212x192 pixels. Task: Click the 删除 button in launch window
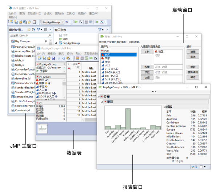click(x=193, y=67)
